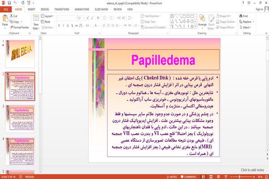Open PowerPoint Help question mark
The width and height of the screenshot is (269, 179).
[x=243, y=3]
